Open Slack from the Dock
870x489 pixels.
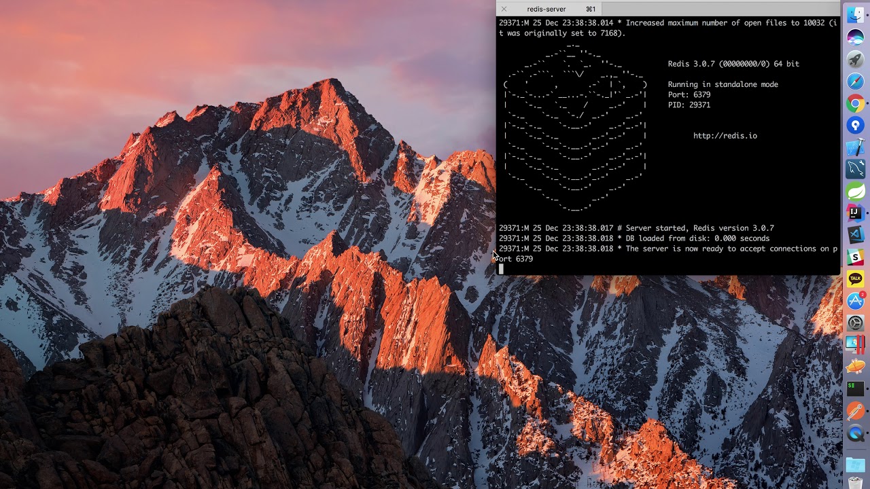tap(856, 257)
